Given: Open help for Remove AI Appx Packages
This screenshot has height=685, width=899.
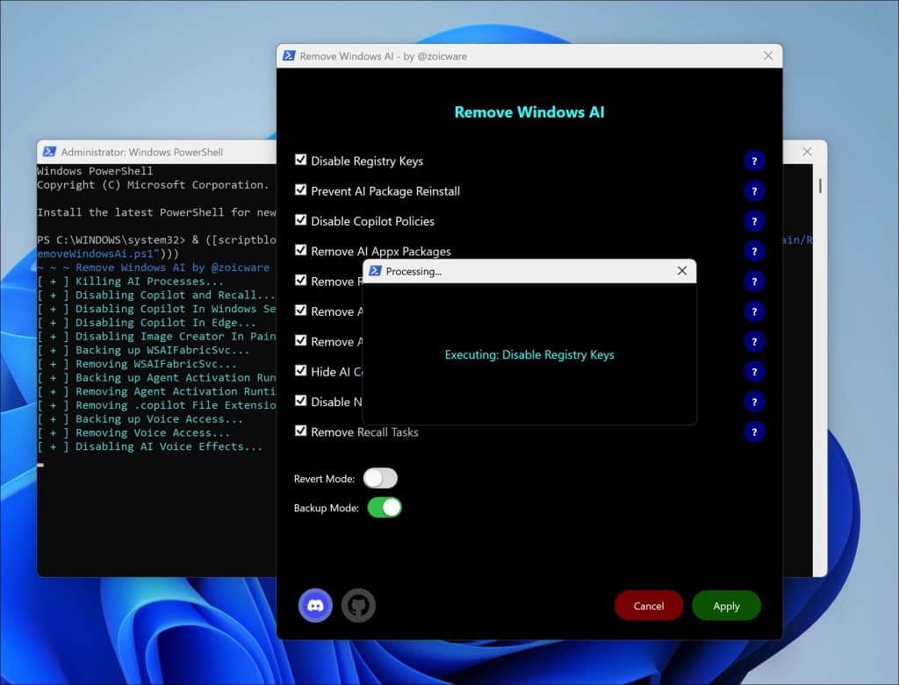Looking at the screenshot, I should tap(754, 251).
